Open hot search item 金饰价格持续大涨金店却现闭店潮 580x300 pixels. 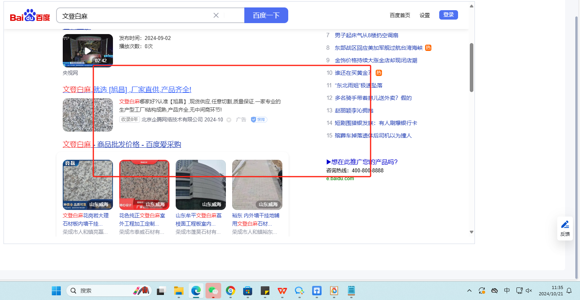376,60
